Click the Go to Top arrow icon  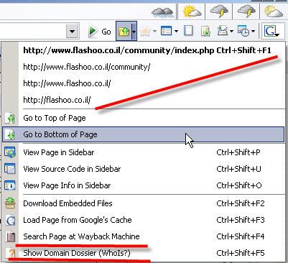coord(11,119)
